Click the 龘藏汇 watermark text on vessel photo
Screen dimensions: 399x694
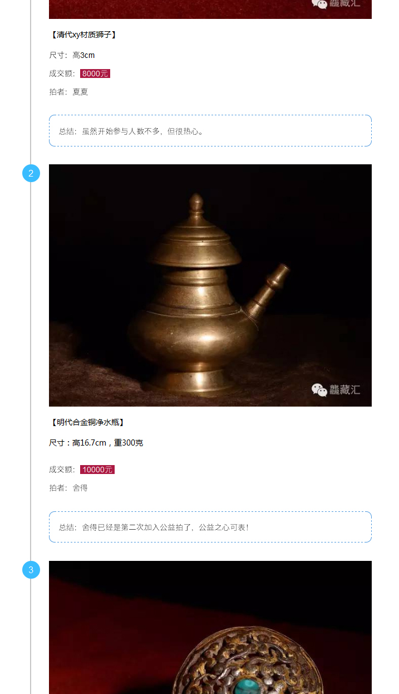point(345,390)
